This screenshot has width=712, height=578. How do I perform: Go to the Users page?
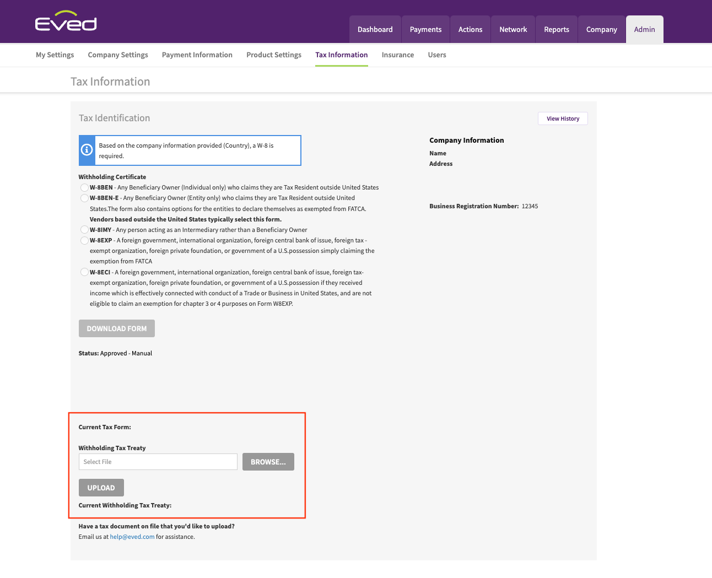437,55
